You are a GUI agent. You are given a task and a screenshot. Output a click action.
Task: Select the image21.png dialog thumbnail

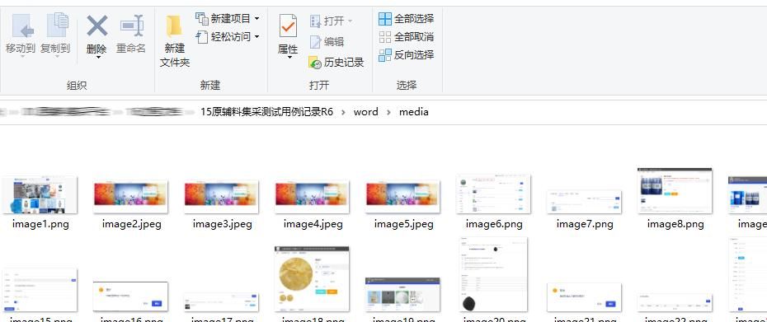584,297
